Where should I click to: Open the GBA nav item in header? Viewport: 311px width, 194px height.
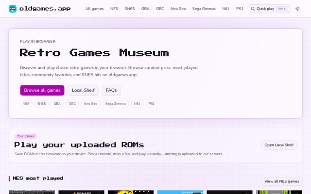(x=145, y=9)
